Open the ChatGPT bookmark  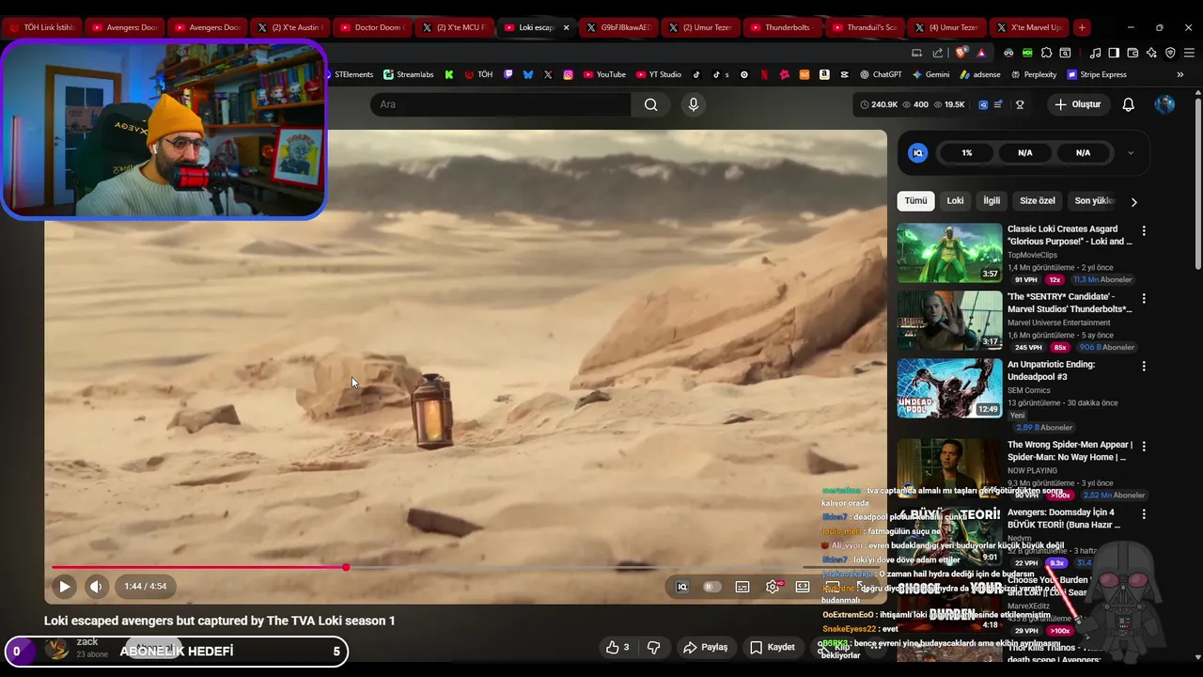pyautogui.click(x=880, y=74)
